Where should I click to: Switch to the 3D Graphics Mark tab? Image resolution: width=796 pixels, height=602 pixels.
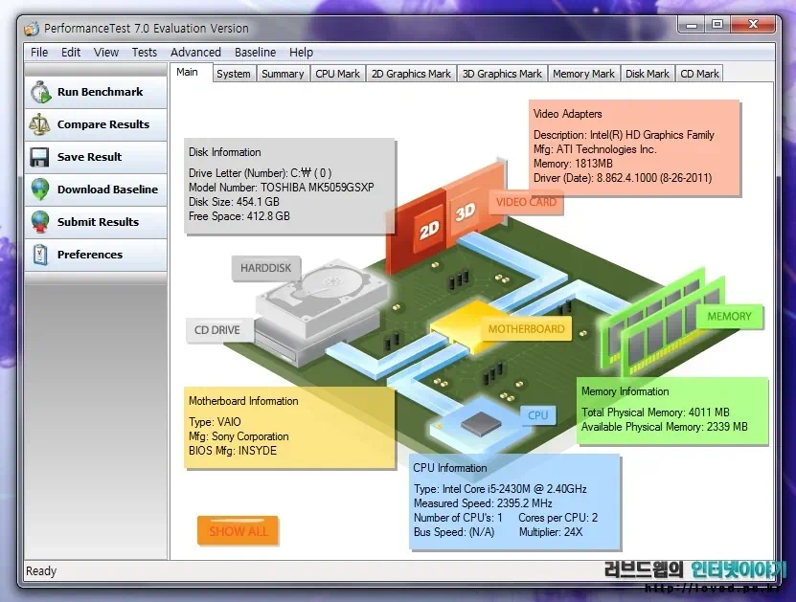(x=501, y=74)
